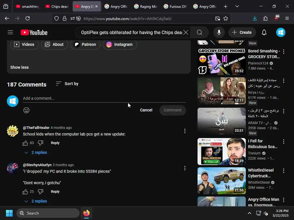The width and height of the screenshot is (294, 220).
Task: Clear the YouTube search box text
Action: [186, 33]
